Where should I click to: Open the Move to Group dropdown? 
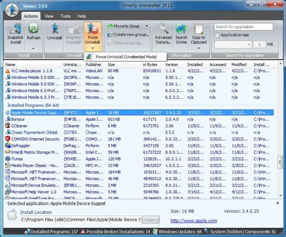147,26
